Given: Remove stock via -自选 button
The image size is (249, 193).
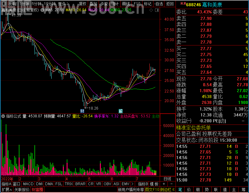Looking at the screenshot, I should pos(159,4).
